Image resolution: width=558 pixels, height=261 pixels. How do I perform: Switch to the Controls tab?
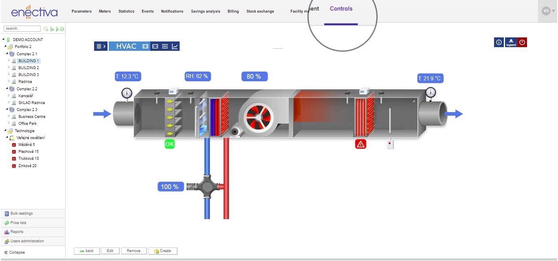pos(341,9)
